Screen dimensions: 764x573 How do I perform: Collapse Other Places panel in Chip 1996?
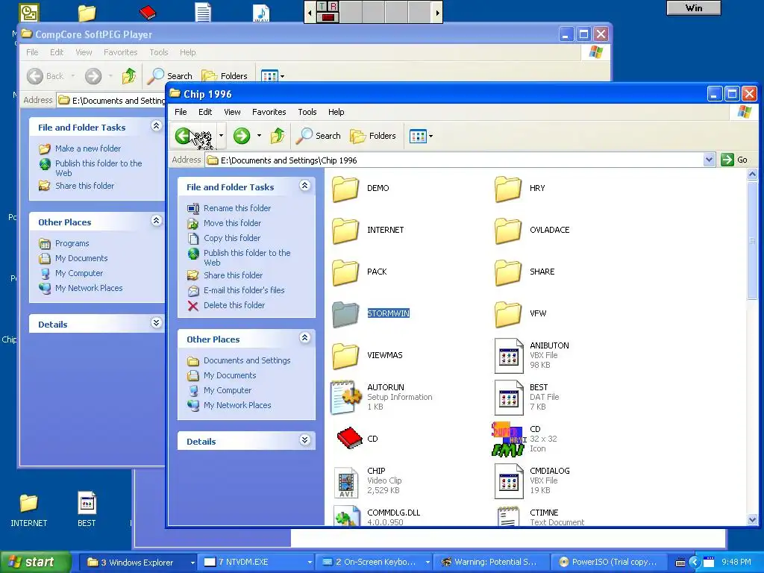coord(305,338)
